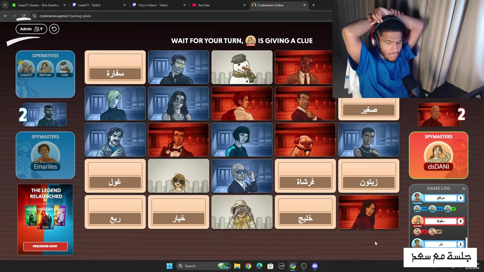Click clue سقوط in Game Log

pyautogui.click(x=441, y=221)
